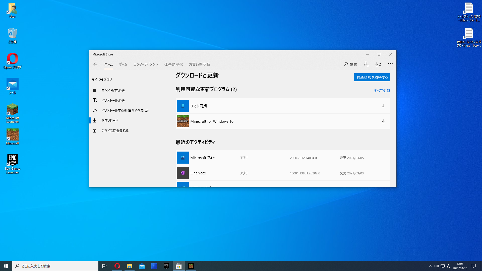This screenshot has height=271, width=482.
Task: Go back with the Store back arrow
Action: pos(95,64)
